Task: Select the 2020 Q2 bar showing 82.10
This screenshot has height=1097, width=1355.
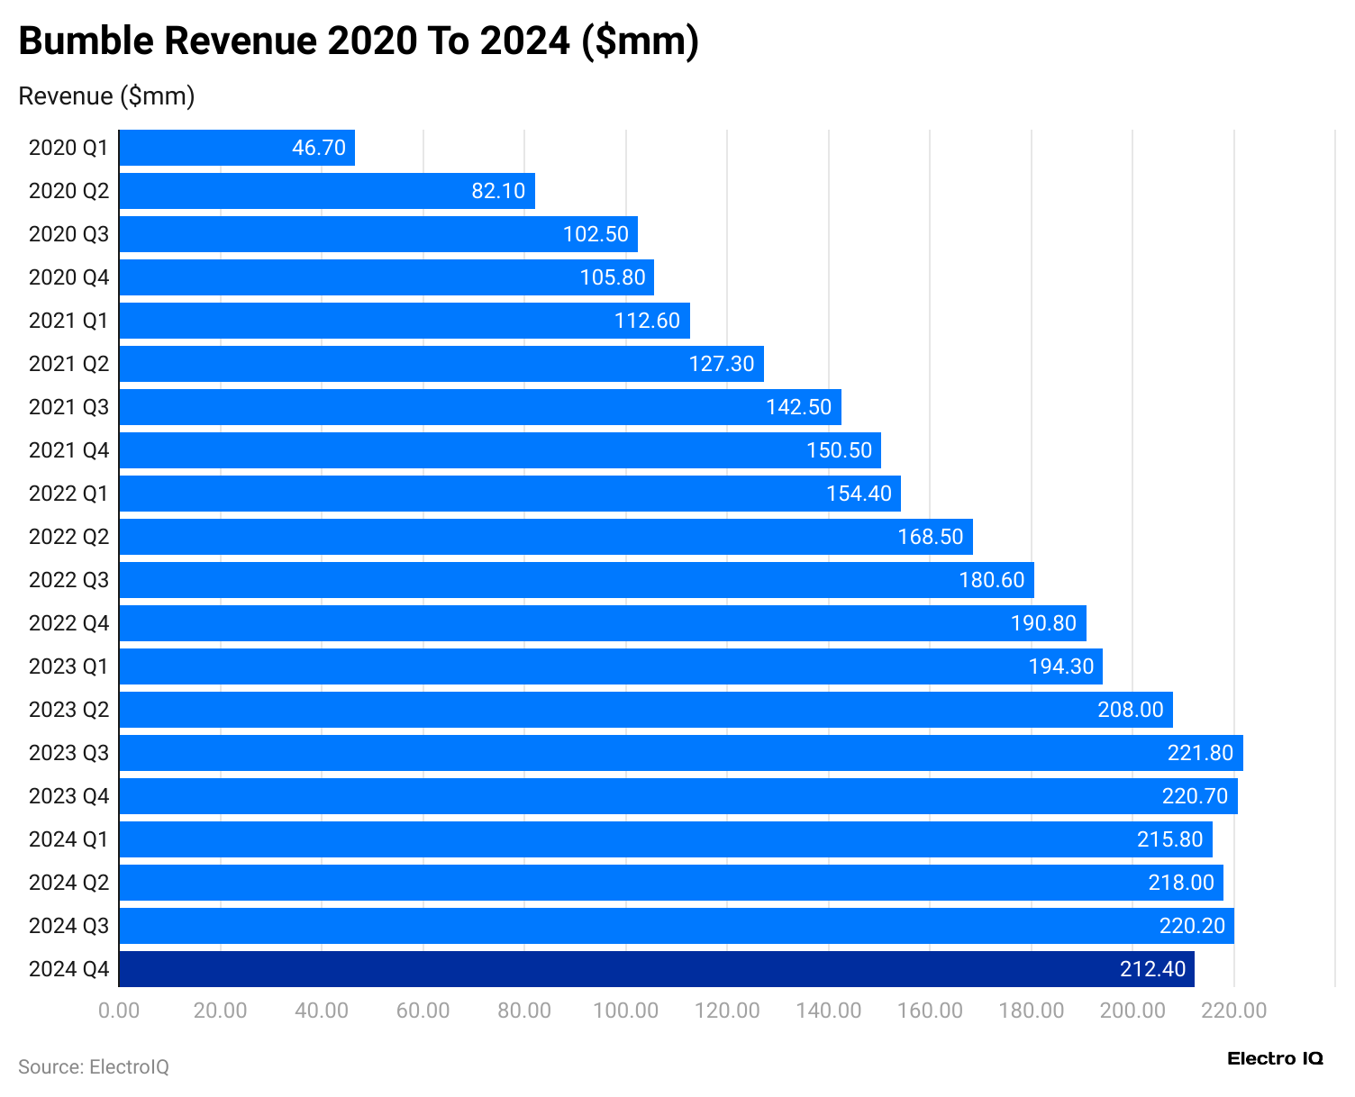Action: 327,191
